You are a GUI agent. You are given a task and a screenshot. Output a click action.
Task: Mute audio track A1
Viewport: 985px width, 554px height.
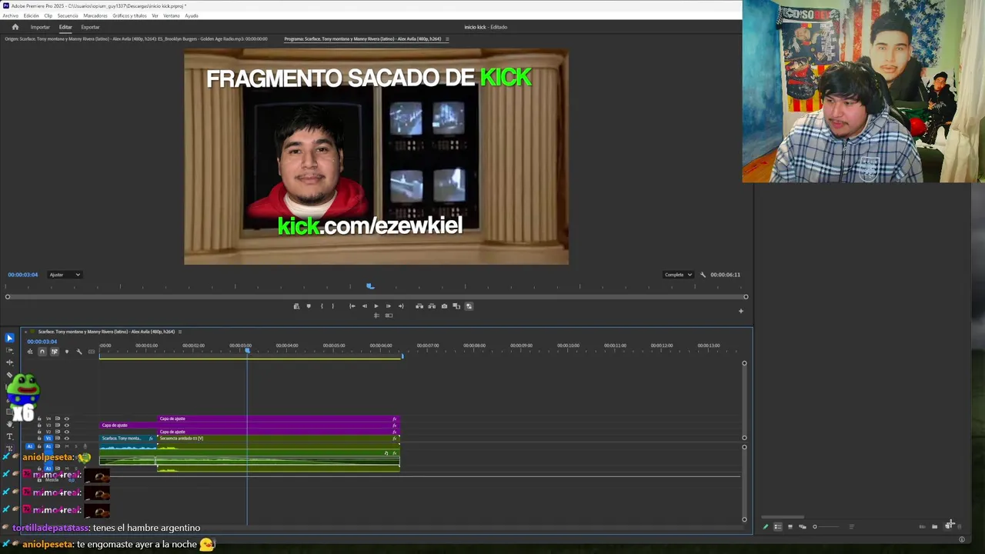click(67, 446)
